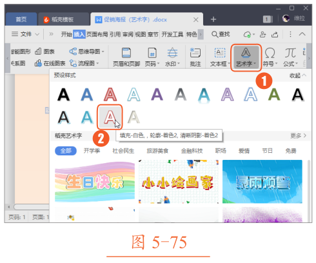
Task: Open the 公式 formula tool
Action: (x=290, y=57)
